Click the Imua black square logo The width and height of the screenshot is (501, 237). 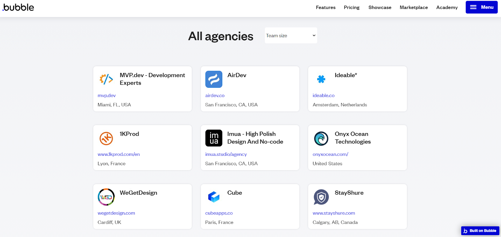(x=214, y=138)
